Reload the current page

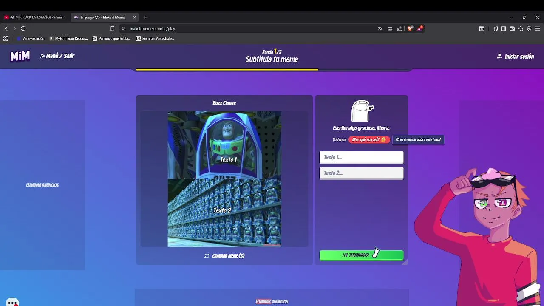pos(23,28)
